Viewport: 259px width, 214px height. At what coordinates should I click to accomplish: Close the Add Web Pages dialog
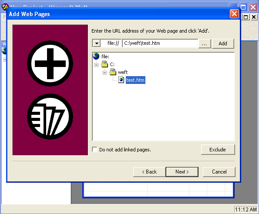(x=234, y=14)
